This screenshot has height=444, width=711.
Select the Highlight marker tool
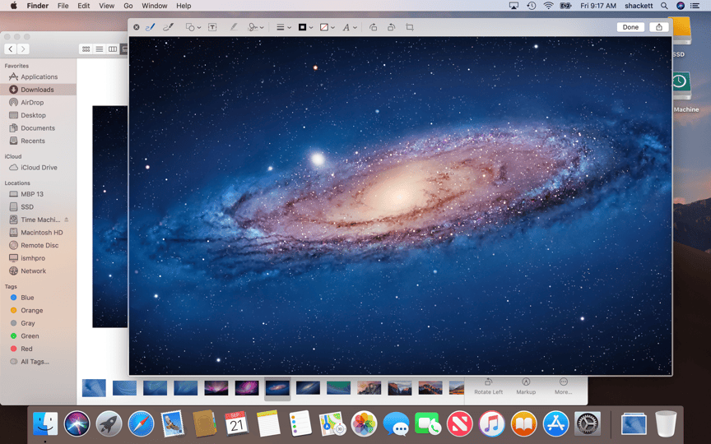[234, 27]
